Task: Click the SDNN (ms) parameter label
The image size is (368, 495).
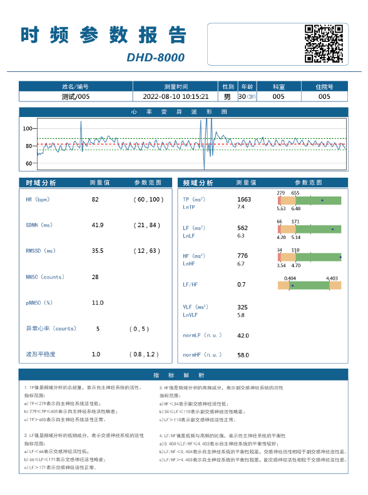Action: (39, 225)
